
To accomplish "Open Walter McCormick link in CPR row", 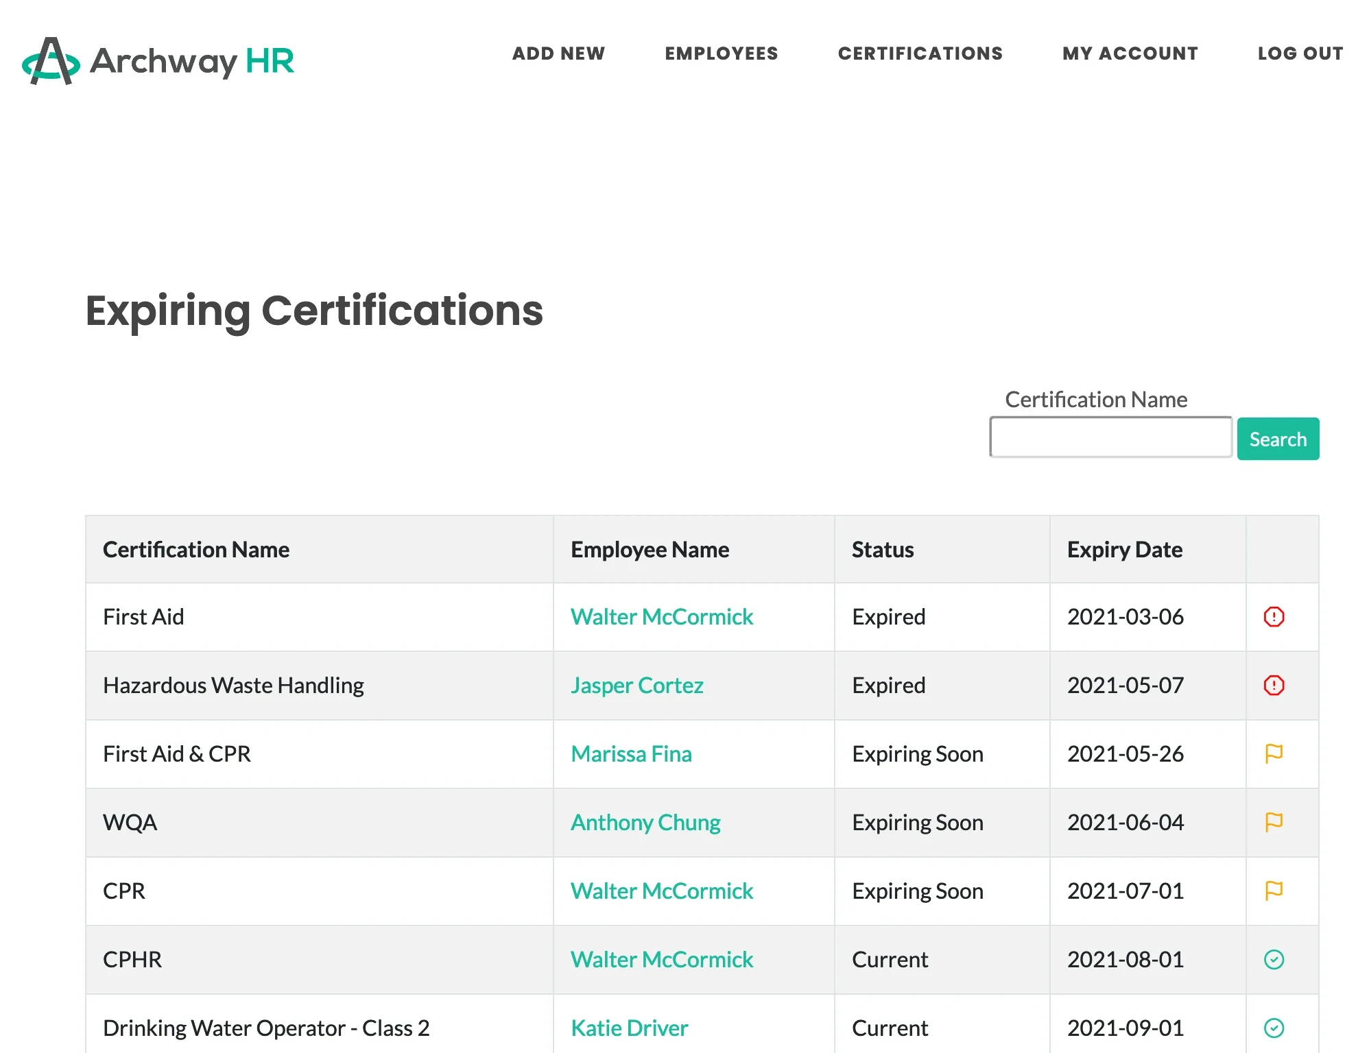I will [662, 891].
